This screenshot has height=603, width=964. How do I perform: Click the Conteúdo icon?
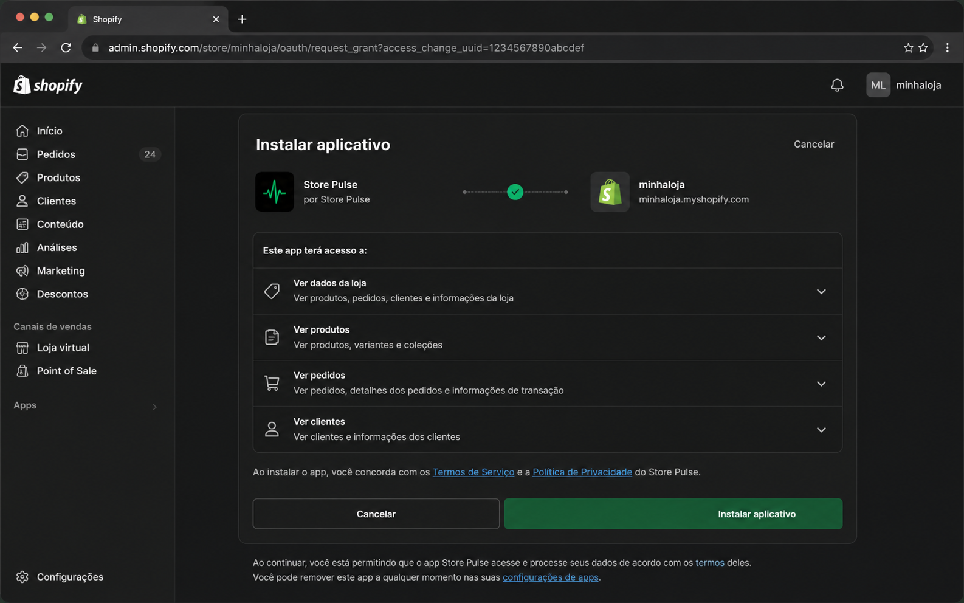pyautogui.click(x=22, y=224)
